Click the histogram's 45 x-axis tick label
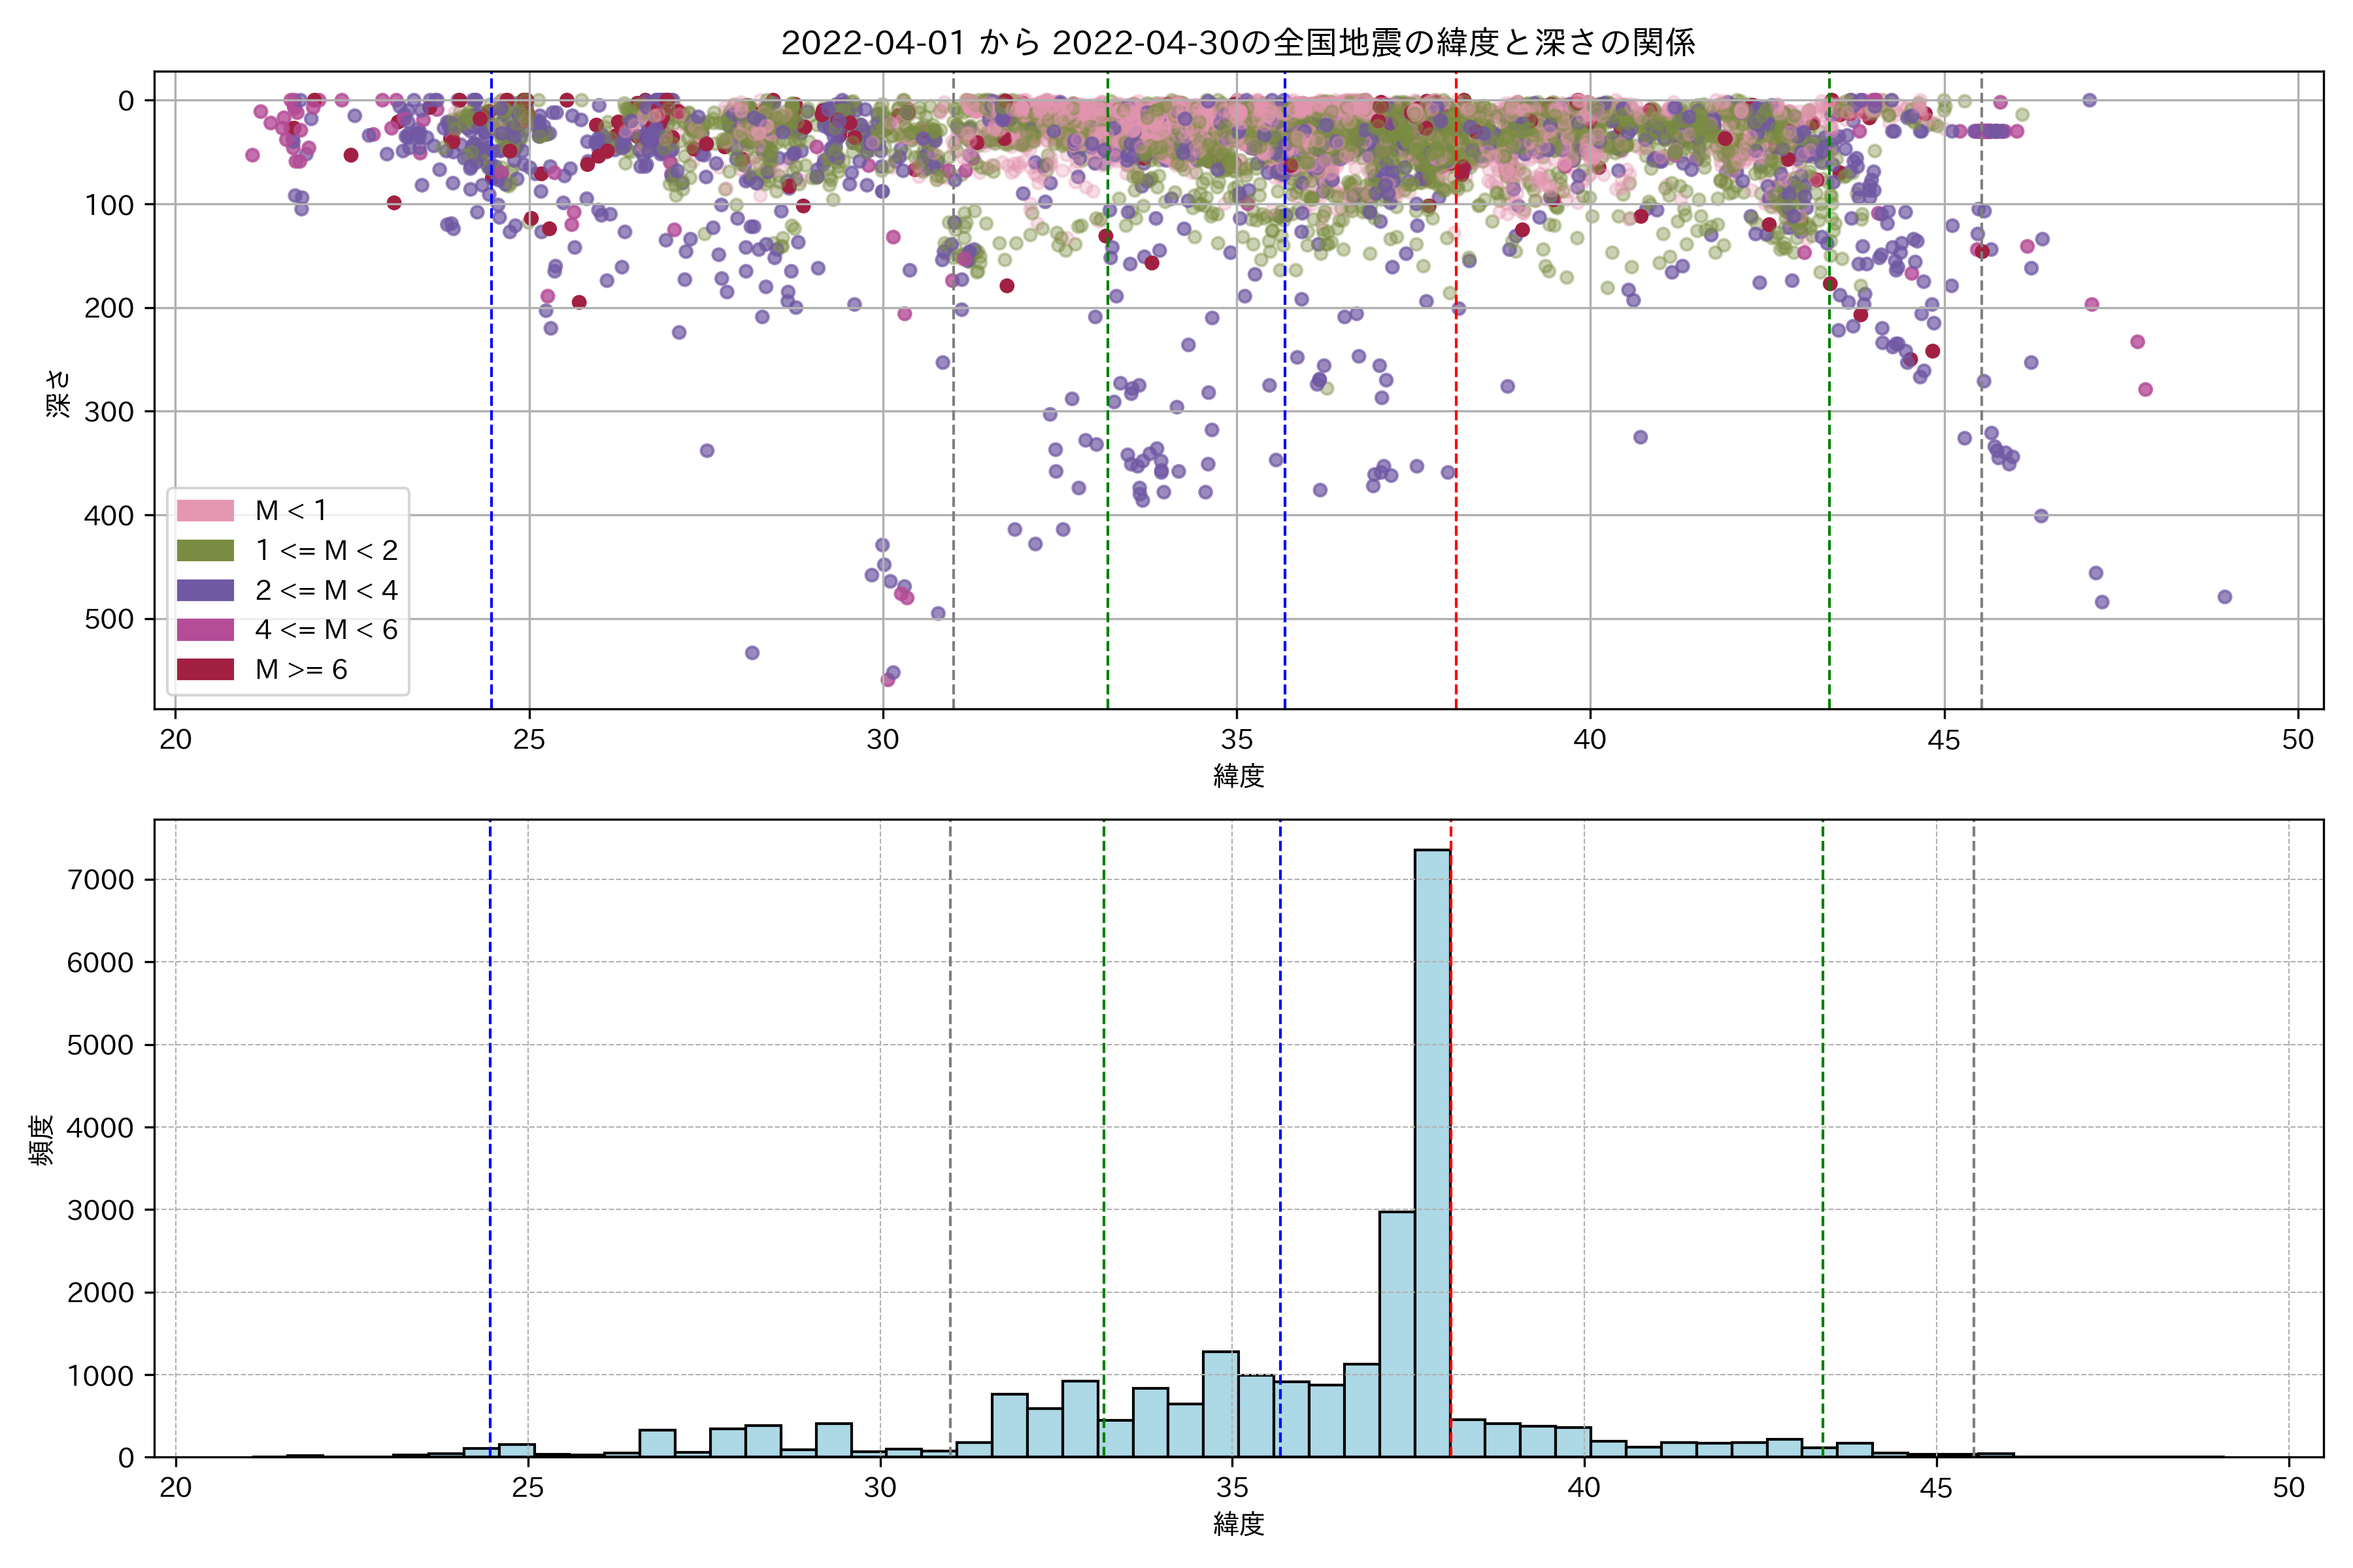 (x=1936, y=1488)
